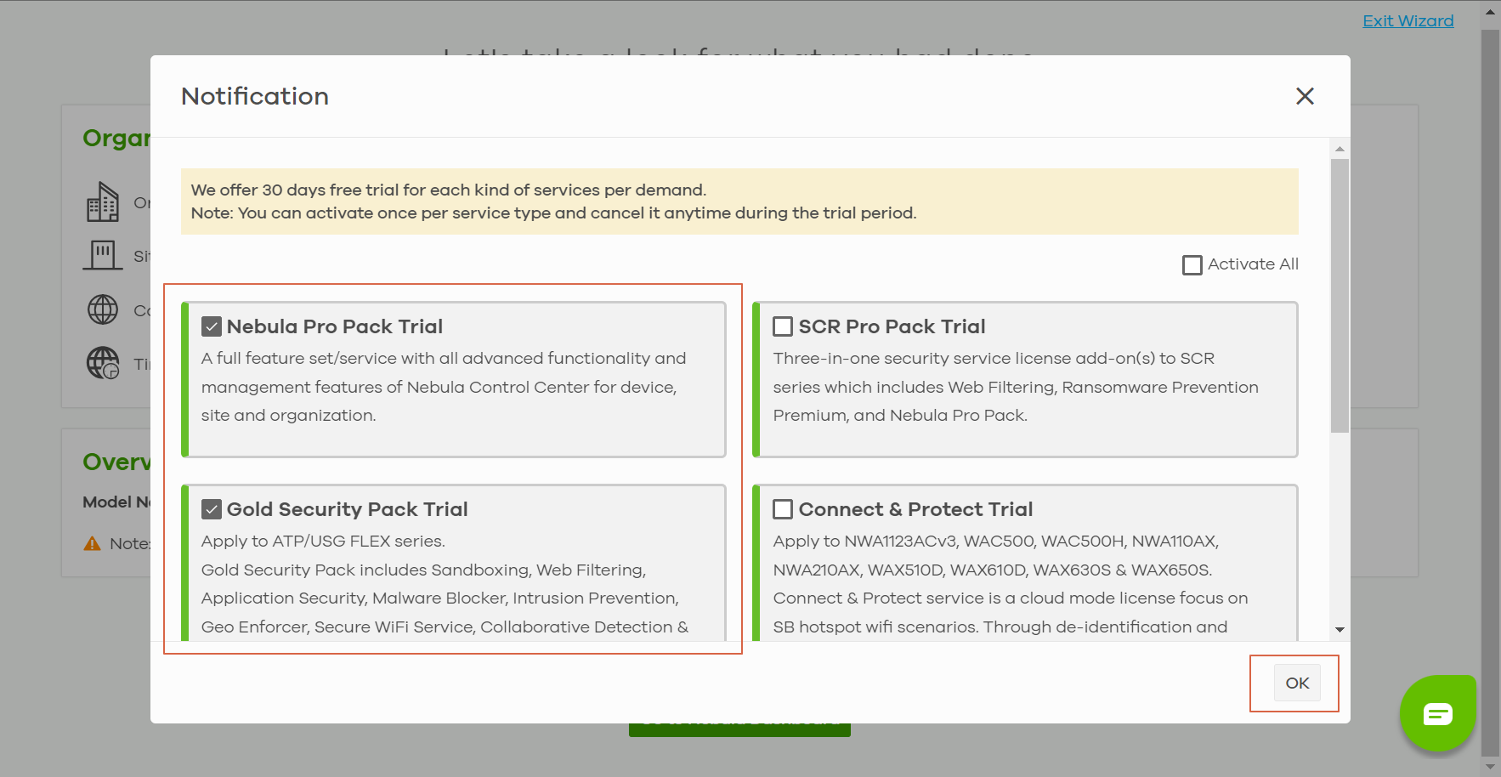Screen dimensions: 1501x777
Task: Uncheck Nebula Pro Pack Trial checkbox
Action: point(212,326)
